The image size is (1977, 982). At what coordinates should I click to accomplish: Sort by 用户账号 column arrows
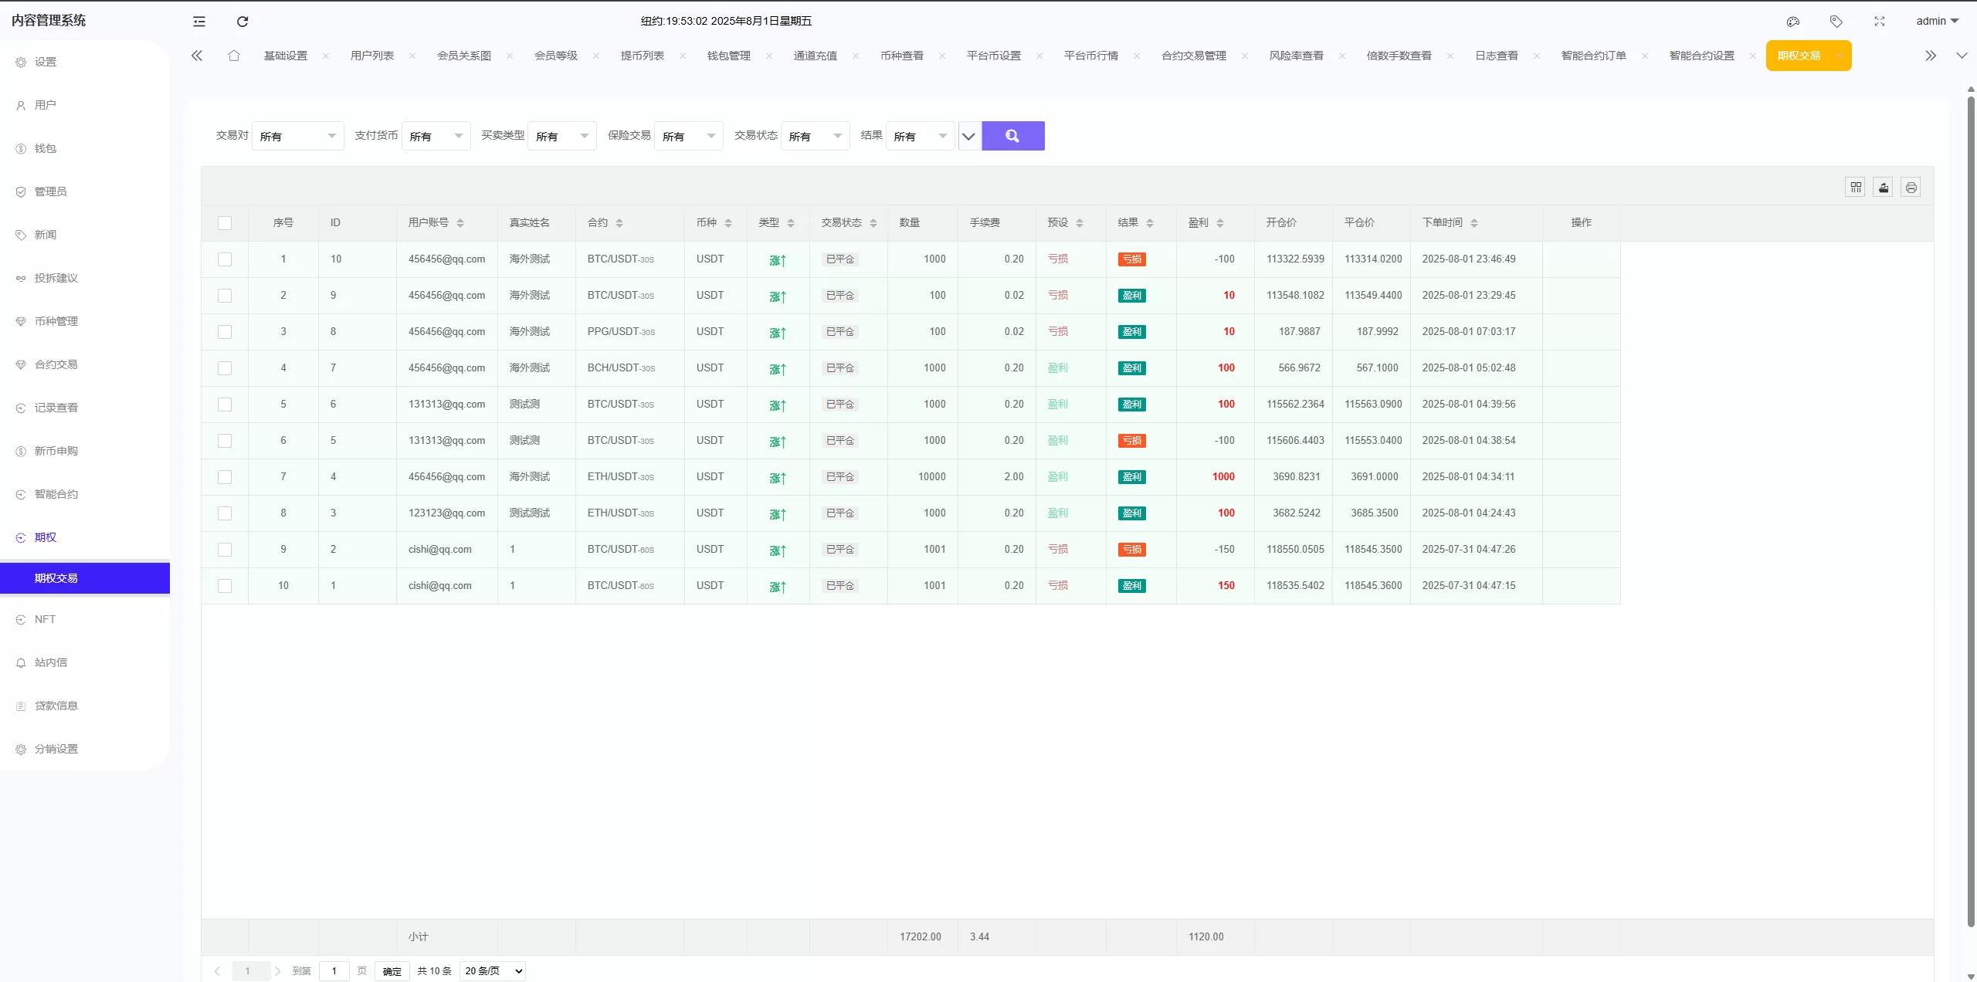coord(460,223)
